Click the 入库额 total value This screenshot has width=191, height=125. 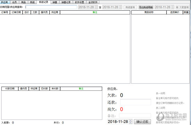point(13,123)
